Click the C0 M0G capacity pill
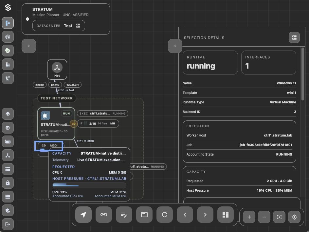Screen dimensions: 309x232 [x=49, y=146]
